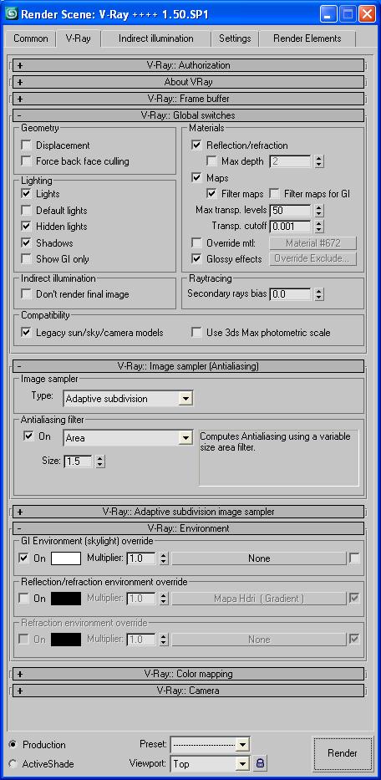Expand the V-Ray Camera rollout

[188, 691]
